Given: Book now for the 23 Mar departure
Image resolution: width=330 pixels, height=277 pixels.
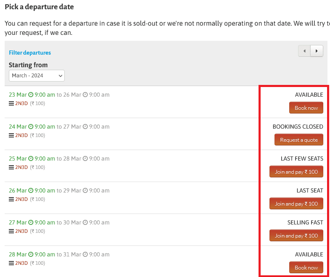Looking at the screenshot, I should click(x=306, y=108).
